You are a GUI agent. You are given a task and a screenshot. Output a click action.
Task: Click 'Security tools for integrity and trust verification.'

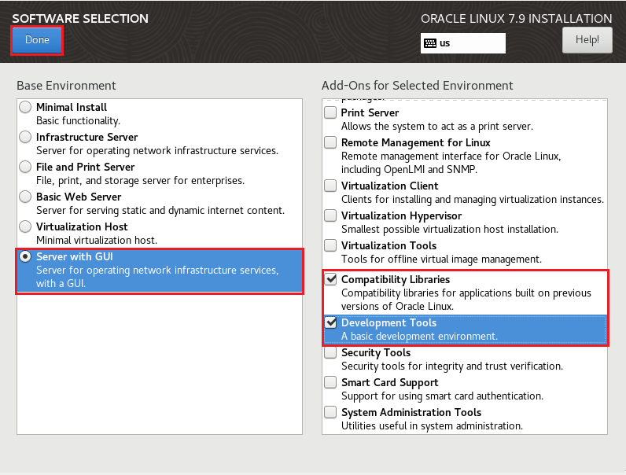(452, 366)
